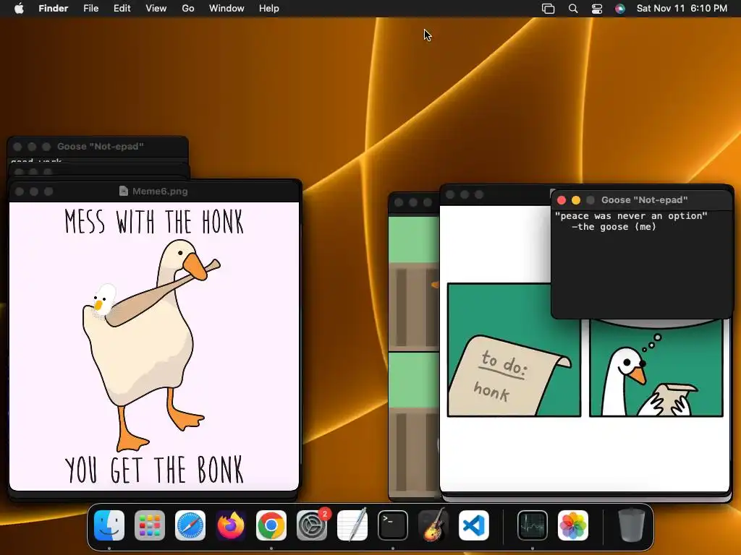Click the thinking goose comic panel

[x=656, y=368]
